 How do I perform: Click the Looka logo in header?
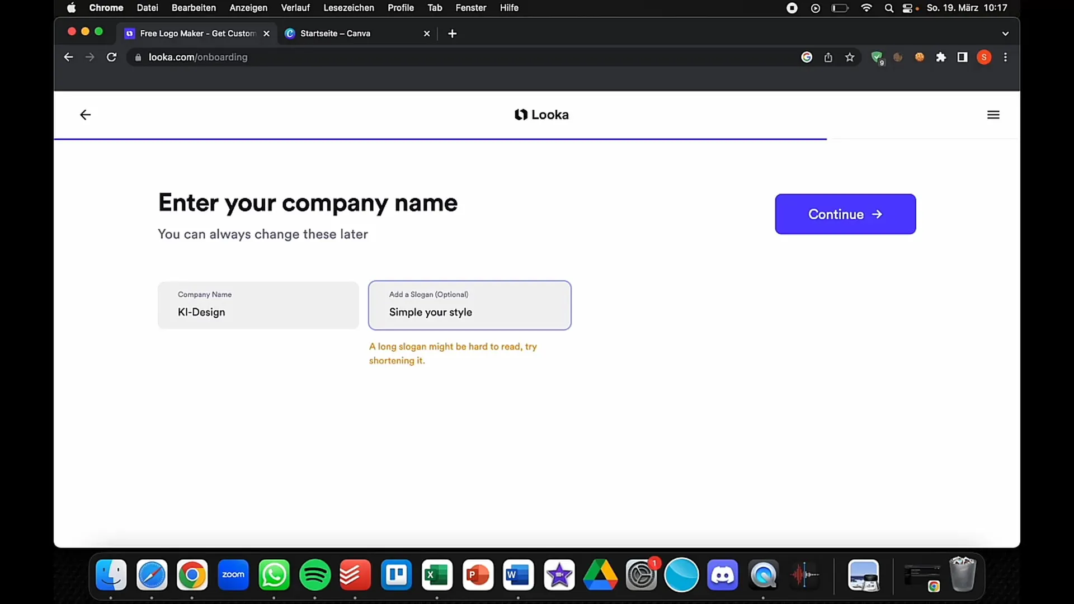(x=541, y=115)
